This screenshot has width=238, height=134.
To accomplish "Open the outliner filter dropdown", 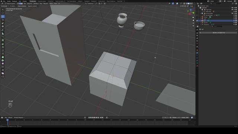I will point(233,3).
